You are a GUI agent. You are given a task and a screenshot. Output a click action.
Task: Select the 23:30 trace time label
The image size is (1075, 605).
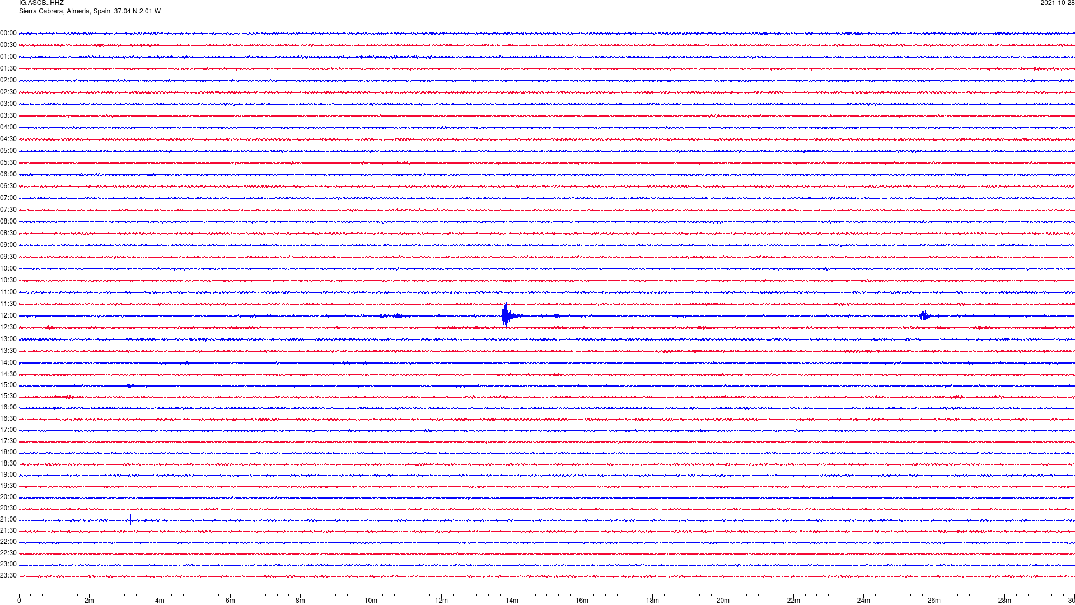[8, 575]
